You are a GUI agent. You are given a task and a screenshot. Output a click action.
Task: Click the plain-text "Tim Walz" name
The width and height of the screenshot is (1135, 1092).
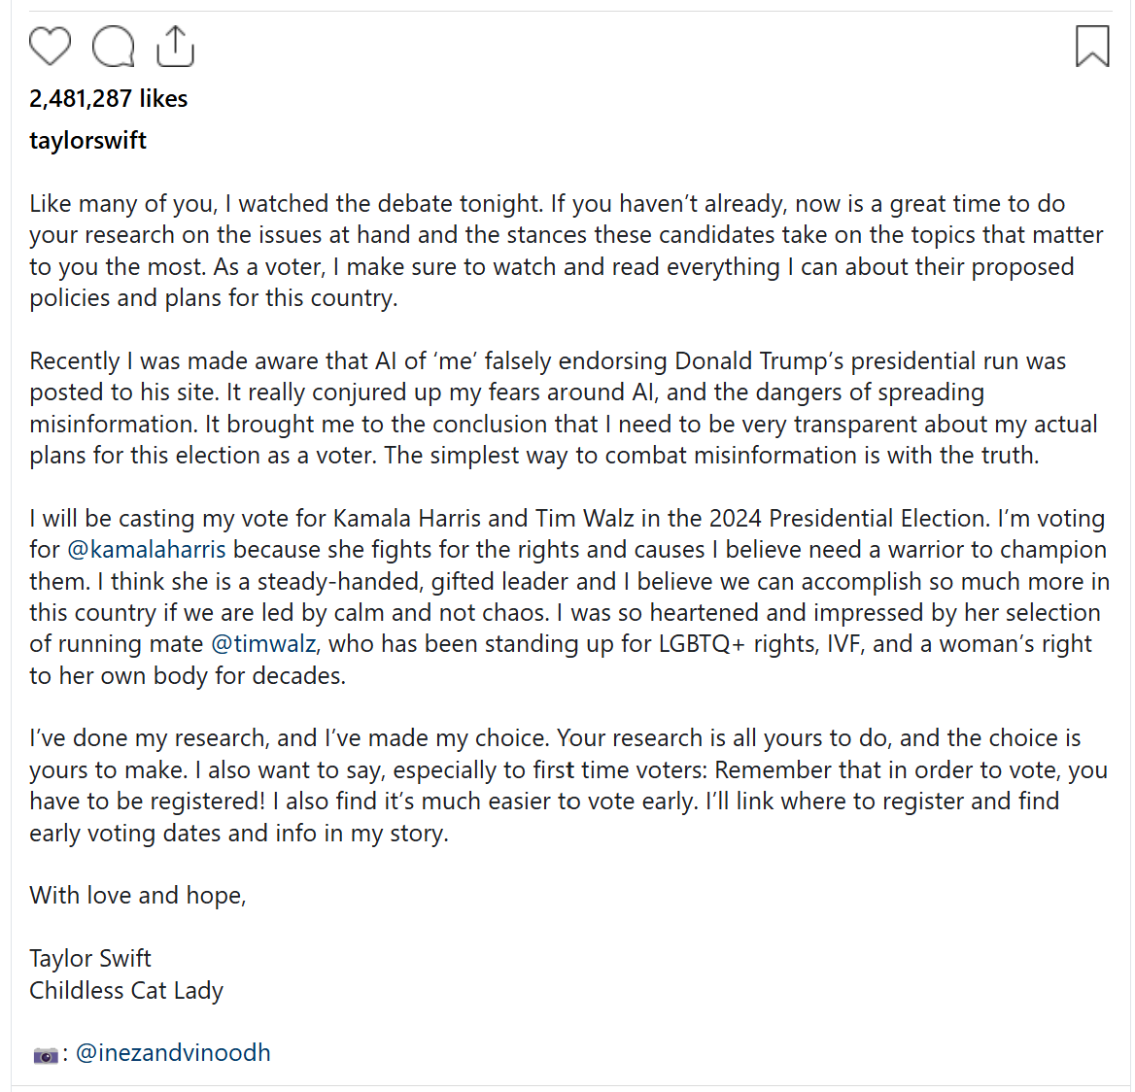pyautogui.click(x=584, y=519)
